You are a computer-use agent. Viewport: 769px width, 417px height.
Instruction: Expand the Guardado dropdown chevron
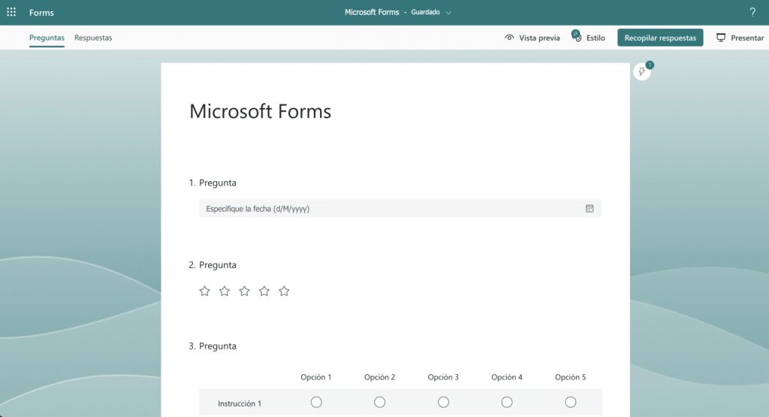click(x=448, y=13)
